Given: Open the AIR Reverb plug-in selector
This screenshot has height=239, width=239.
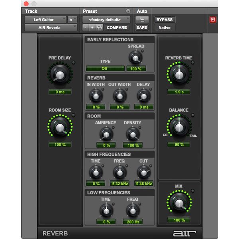Looking at the screenshot, I should [51, 27].
